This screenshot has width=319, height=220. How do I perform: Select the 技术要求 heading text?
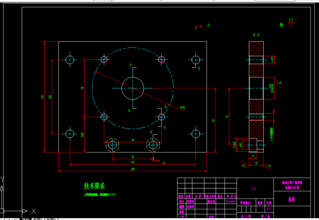(x=94, y=186)
